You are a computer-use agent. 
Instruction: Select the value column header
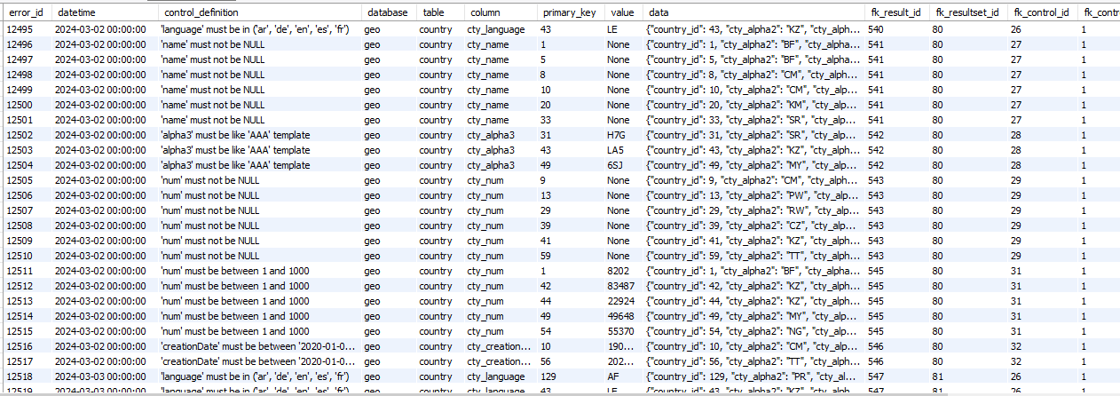(x=624, y=13)
